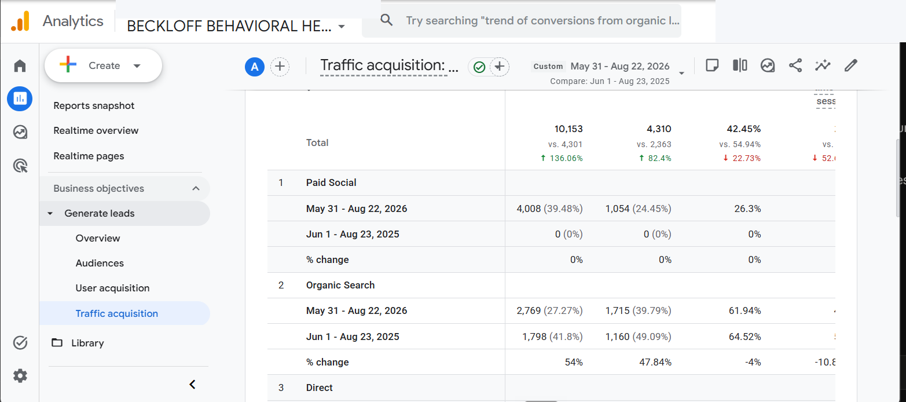
Task: Open the annotations note icon
Action: click(712, 65)
